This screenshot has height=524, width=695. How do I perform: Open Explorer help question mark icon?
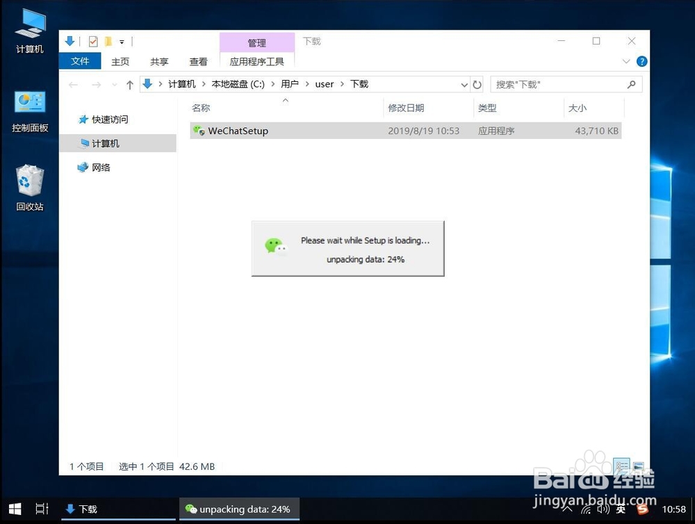(641, 62)
